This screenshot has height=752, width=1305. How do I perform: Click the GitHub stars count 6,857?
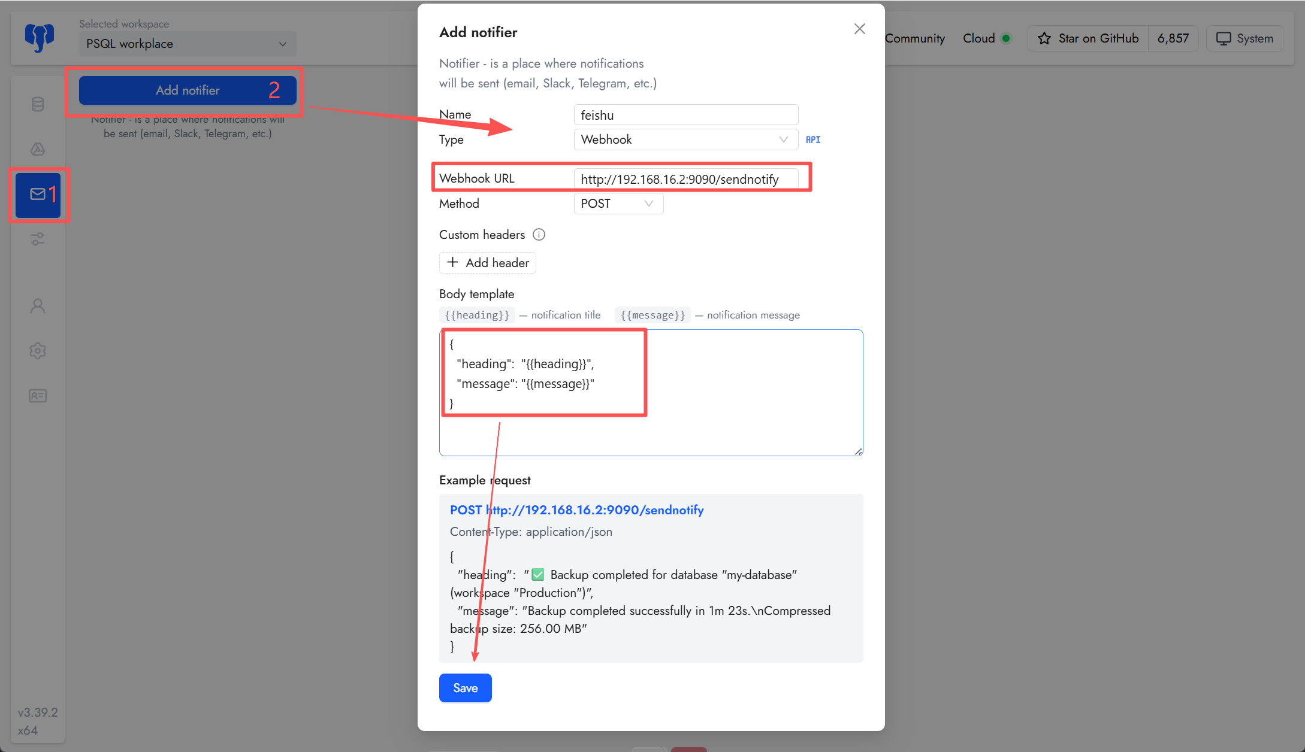[1173, 38]
